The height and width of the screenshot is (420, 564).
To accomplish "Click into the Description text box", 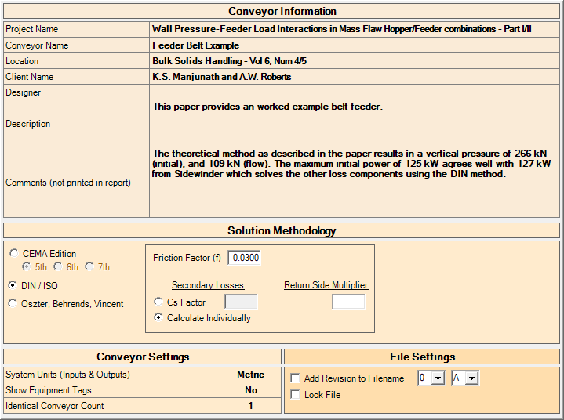I will (355, 124).
